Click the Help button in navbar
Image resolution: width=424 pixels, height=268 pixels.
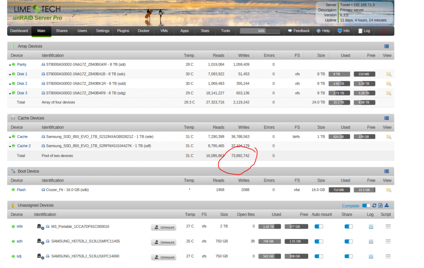[323, 31]
